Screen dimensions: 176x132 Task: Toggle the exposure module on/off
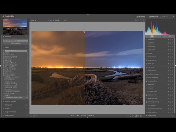(147, 85)
